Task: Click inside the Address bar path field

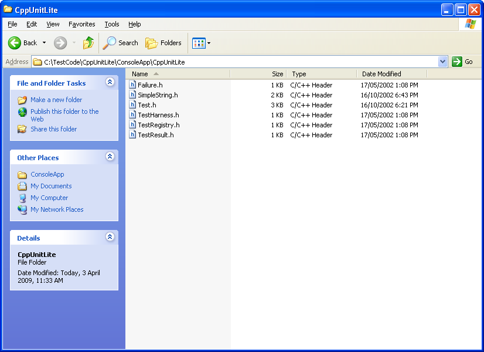Action: (234, 62)
